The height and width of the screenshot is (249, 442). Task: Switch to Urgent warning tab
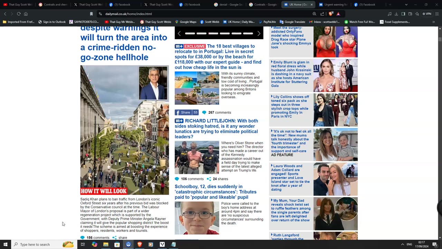(333, 4)
